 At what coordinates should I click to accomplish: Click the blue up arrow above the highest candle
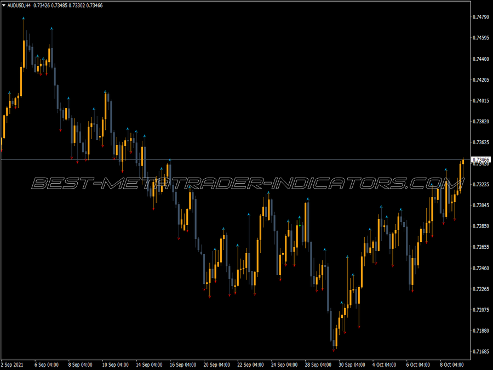[24, 19]
